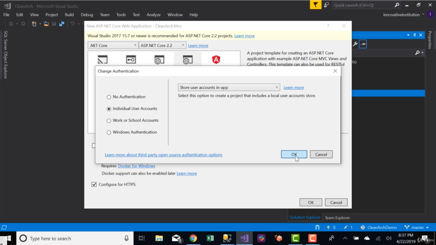The width and height of the screenshot is (436, 245).
Task: Click the Undo toolbar icon
Action: 72,24
